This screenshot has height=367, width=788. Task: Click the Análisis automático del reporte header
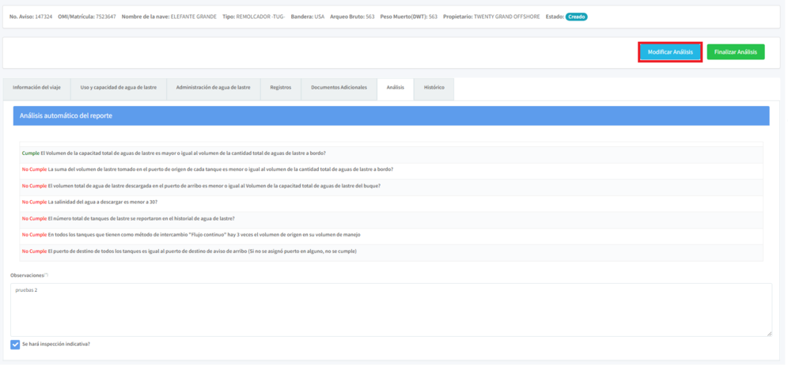(391, 116)
